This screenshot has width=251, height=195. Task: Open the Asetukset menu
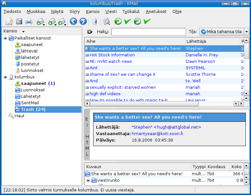pos(156,11)
